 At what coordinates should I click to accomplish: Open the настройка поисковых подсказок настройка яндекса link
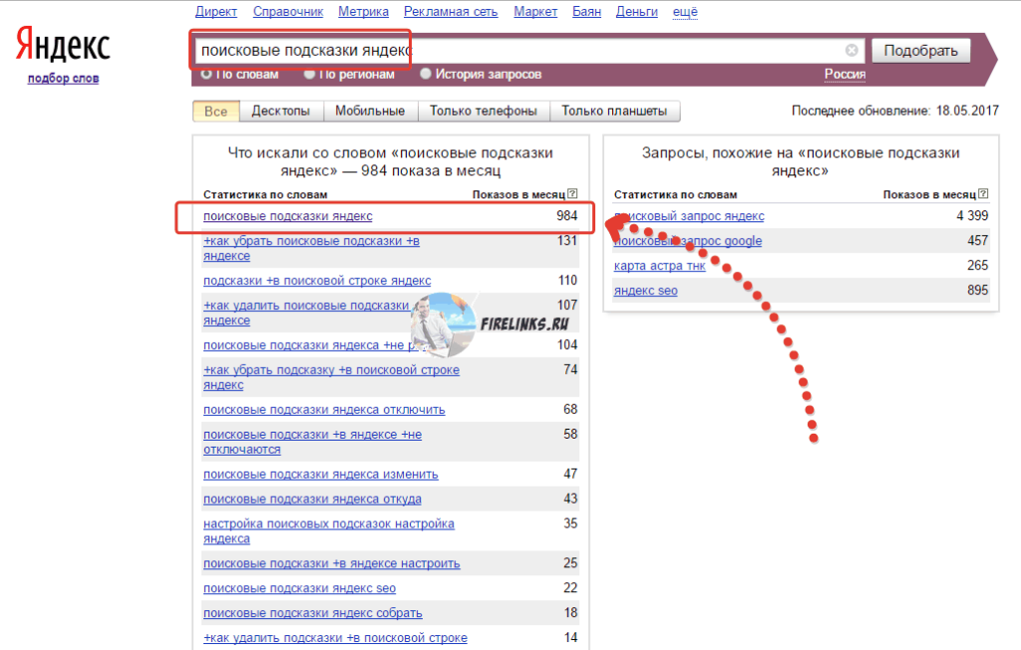coord(329,530)
